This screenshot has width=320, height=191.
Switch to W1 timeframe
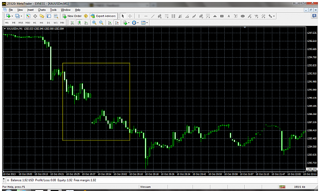click(55, 23)
